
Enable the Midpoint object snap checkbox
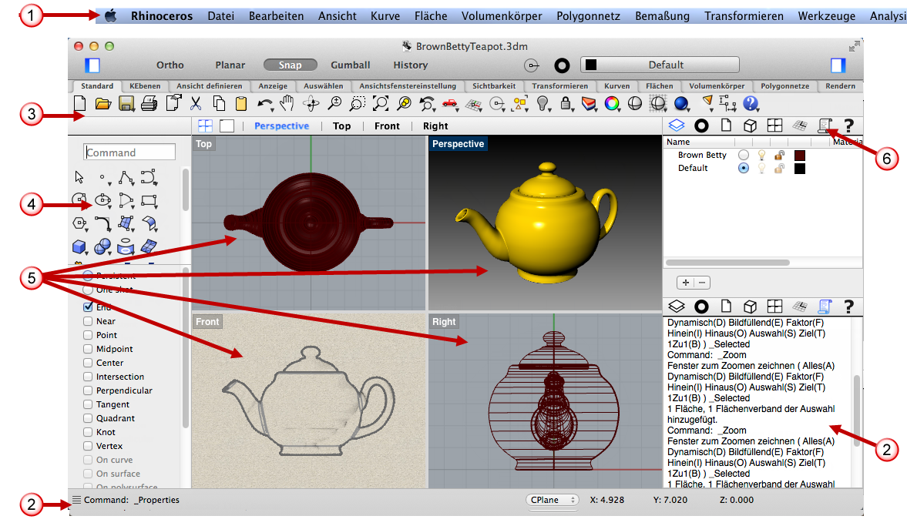[x=88, y=349]
